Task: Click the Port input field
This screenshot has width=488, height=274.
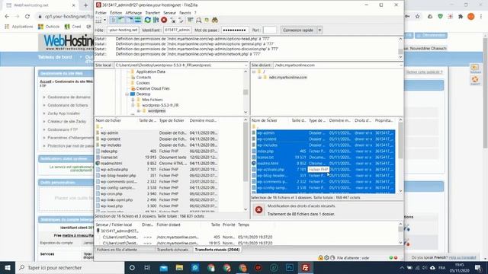Action: [269, 30]
